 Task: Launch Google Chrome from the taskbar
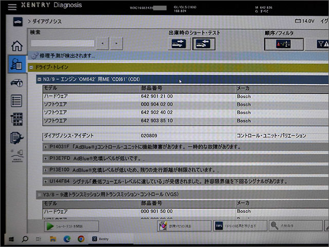(81, 239)
